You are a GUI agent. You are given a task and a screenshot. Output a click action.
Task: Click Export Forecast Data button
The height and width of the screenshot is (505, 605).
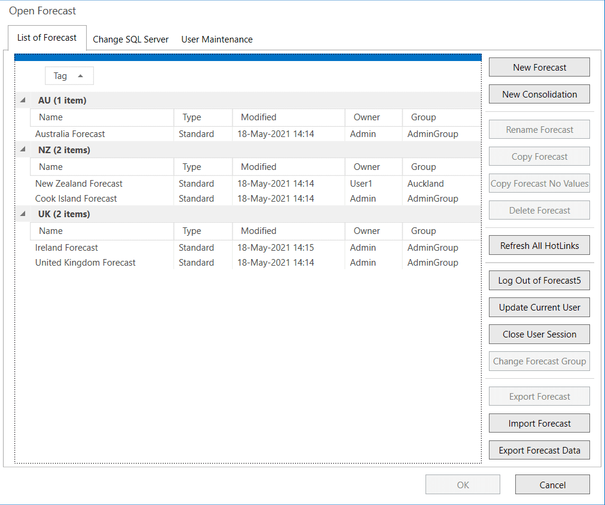click(x=539, y=451)
